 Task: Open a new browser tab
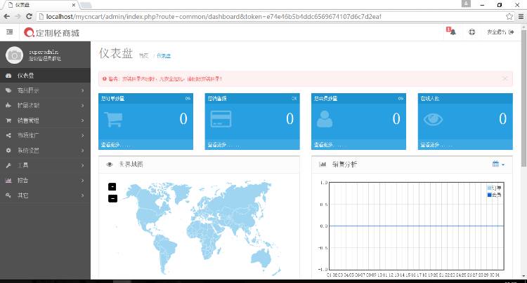pyautogui.click(x=86, y=6)
